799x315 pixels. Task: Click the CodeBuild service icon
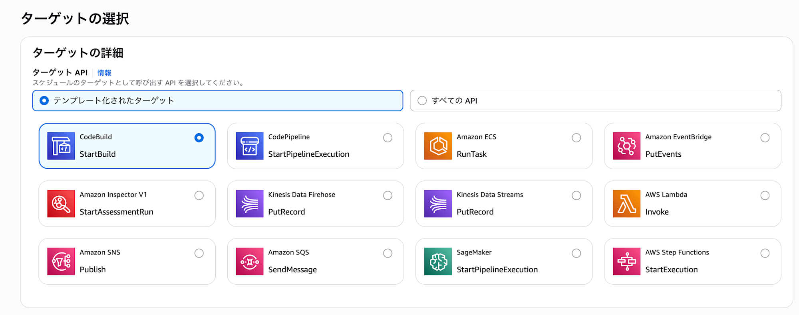click(61, 146)
